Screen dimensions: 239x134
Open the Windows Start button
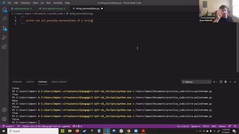click(x=3, y=131)
